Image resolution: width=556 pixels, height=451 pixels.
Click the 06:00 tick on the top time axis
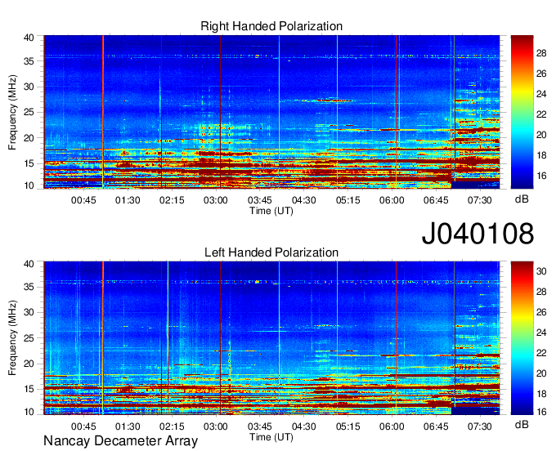[x=392, y=200]
